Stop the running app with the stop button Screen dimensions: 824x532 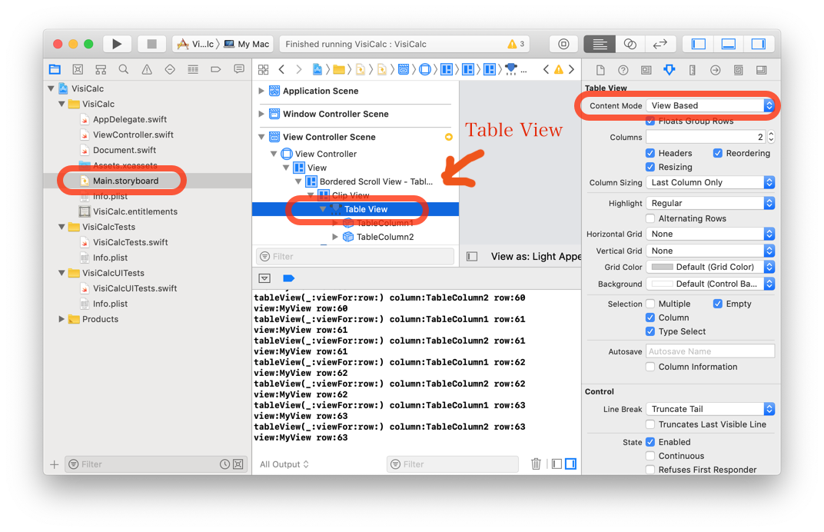pyautogui.click(x=152, y=44)
